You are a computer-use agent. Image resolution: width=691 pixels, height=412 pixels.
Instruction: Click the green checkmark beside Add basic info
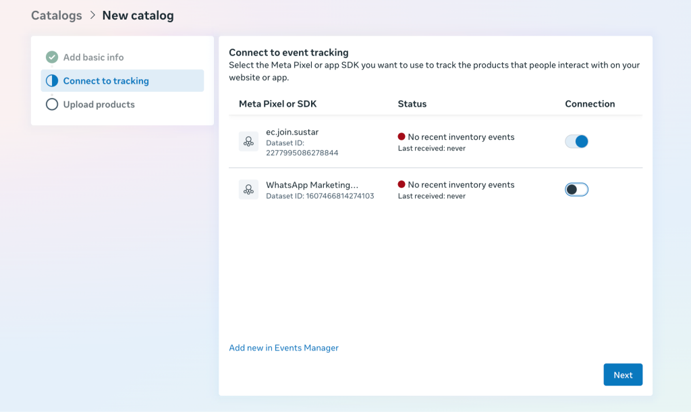[x=52, y=57]
